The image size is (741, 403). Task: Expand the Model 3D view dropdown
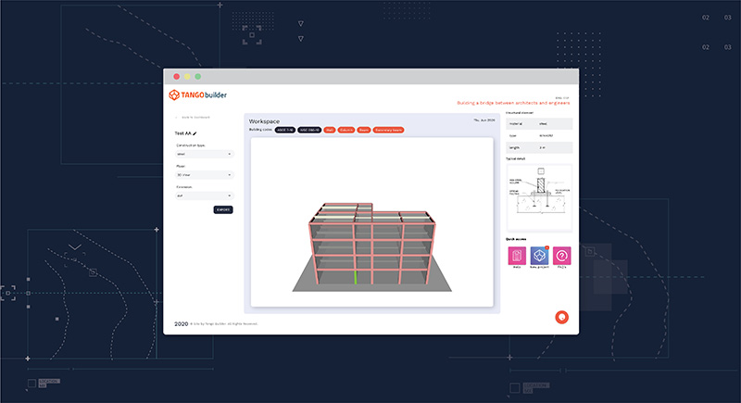(x=204, y=175)
